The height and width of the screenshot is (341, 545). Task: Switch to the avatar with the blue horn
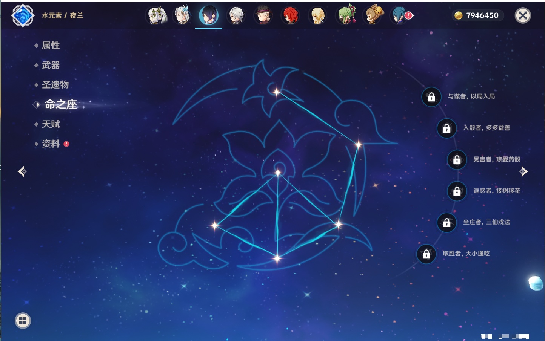pos(182,15)
